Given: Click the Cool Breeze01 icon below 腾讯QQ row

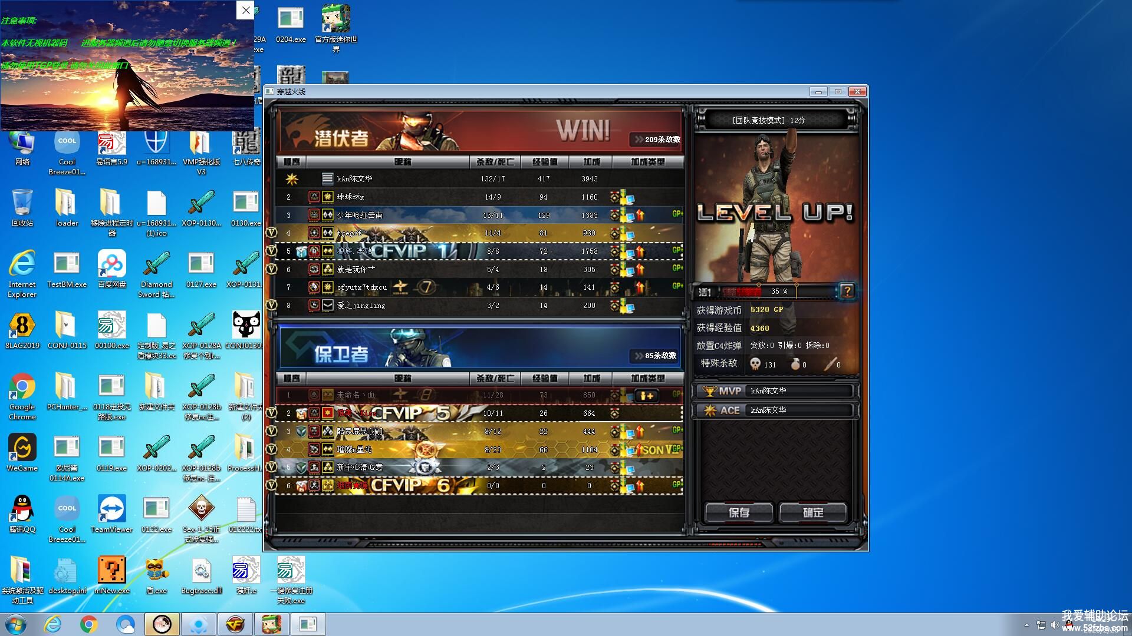Looking at the screenshot, I should point(67,519).
